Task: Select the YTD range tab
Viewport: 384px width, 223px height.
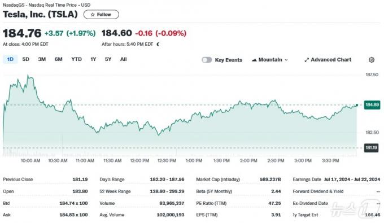Action: [x=76, y=59]
